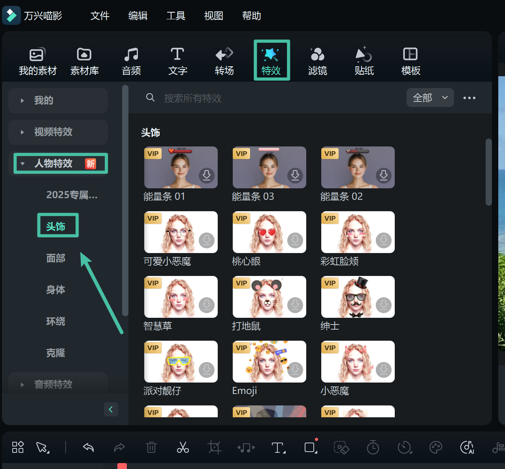Click the Delete trash icon in the toolbar
The image size is (505, 469).
151,447
